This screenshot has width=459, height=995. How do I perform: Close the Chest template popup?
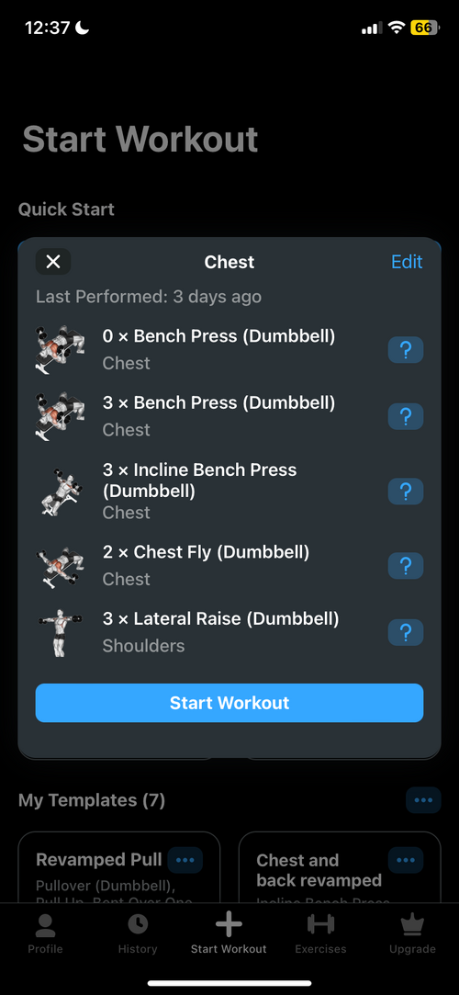click(x=53, y=262)
